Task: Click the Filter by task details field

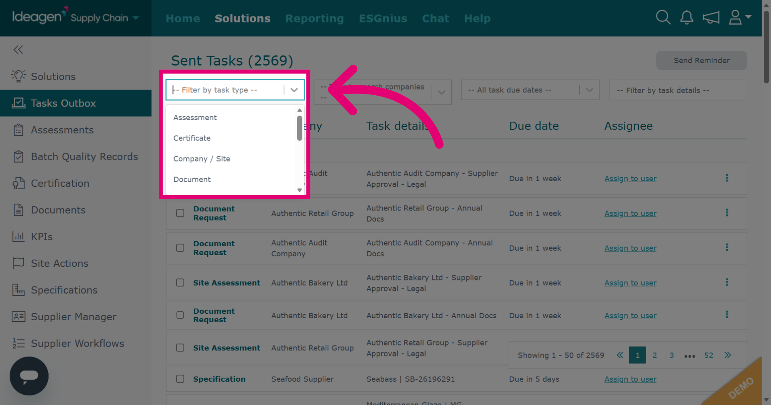Action: (x=678, y=90)
